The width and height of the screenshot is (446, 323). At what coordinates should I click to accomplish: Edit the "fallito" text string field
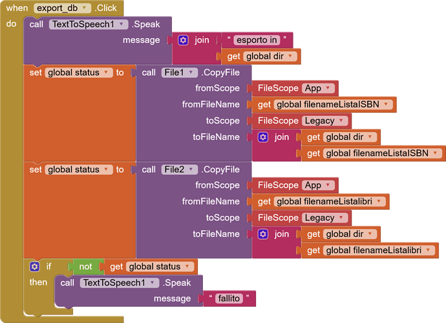click(229, 298)
